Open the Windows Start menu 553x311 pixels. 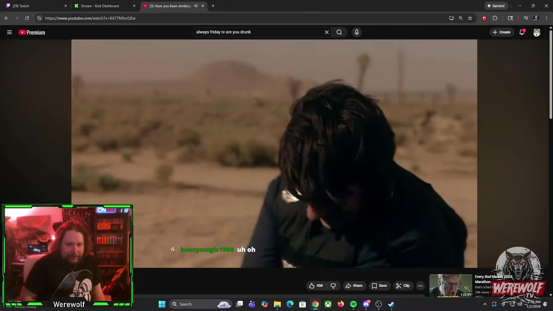[162, 304]
